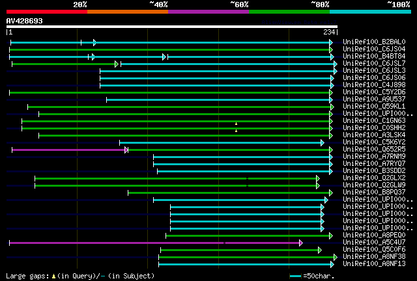Click the =50char. scale legend
This screenshot has width=417, height=281.
click(x=311, y=276)
